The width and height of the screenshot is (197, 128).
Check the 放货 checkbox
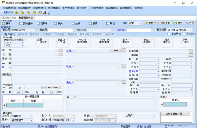click(73, 23)
